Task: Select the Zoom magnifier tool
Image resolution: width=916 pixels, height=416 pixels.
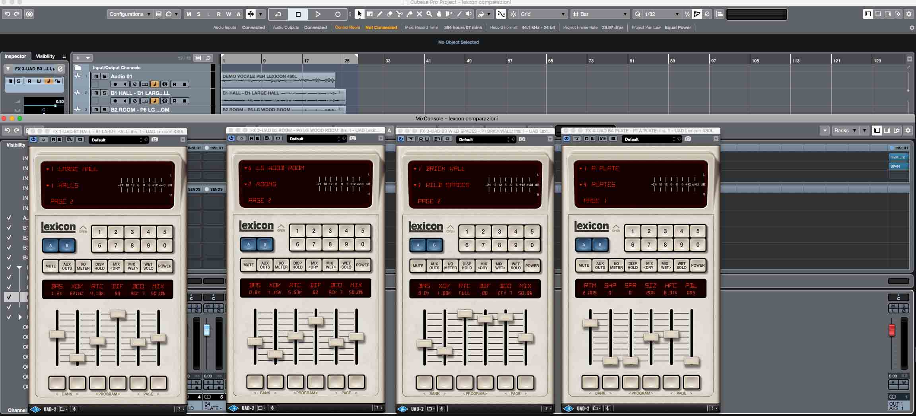Action: pyautogui.click(x=429, y=14)
